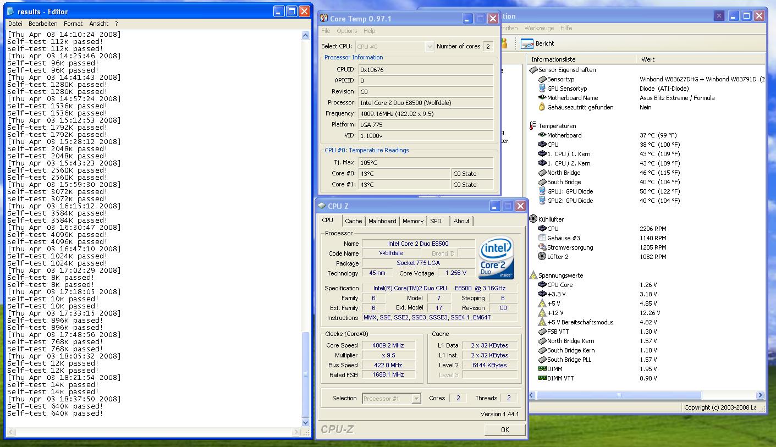This screenshot has width=776, height=447.
Task: Select the DIMM voltage memory icon
Action: tap(542, 369)
